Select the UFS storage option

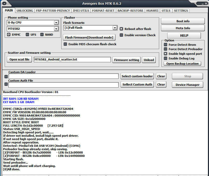27,35
